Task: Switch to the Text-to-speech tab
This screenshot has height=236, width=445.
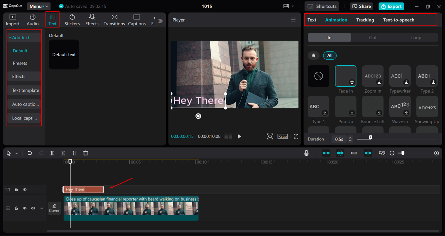Action: (399, 20)
